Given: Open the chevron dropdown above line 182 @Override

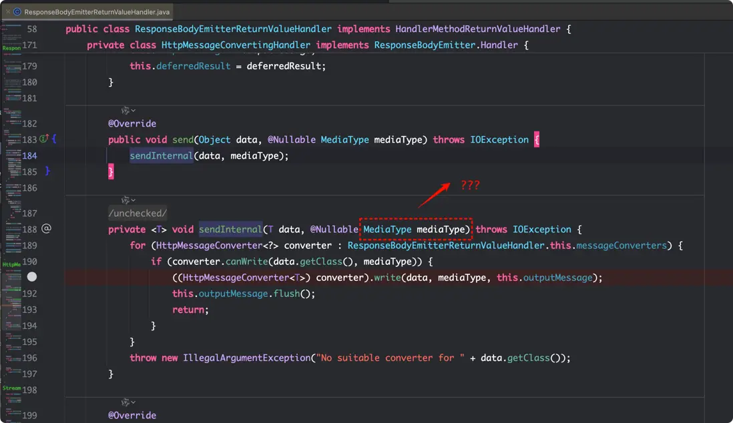Looking at the screenshot, I should [134, 111].
